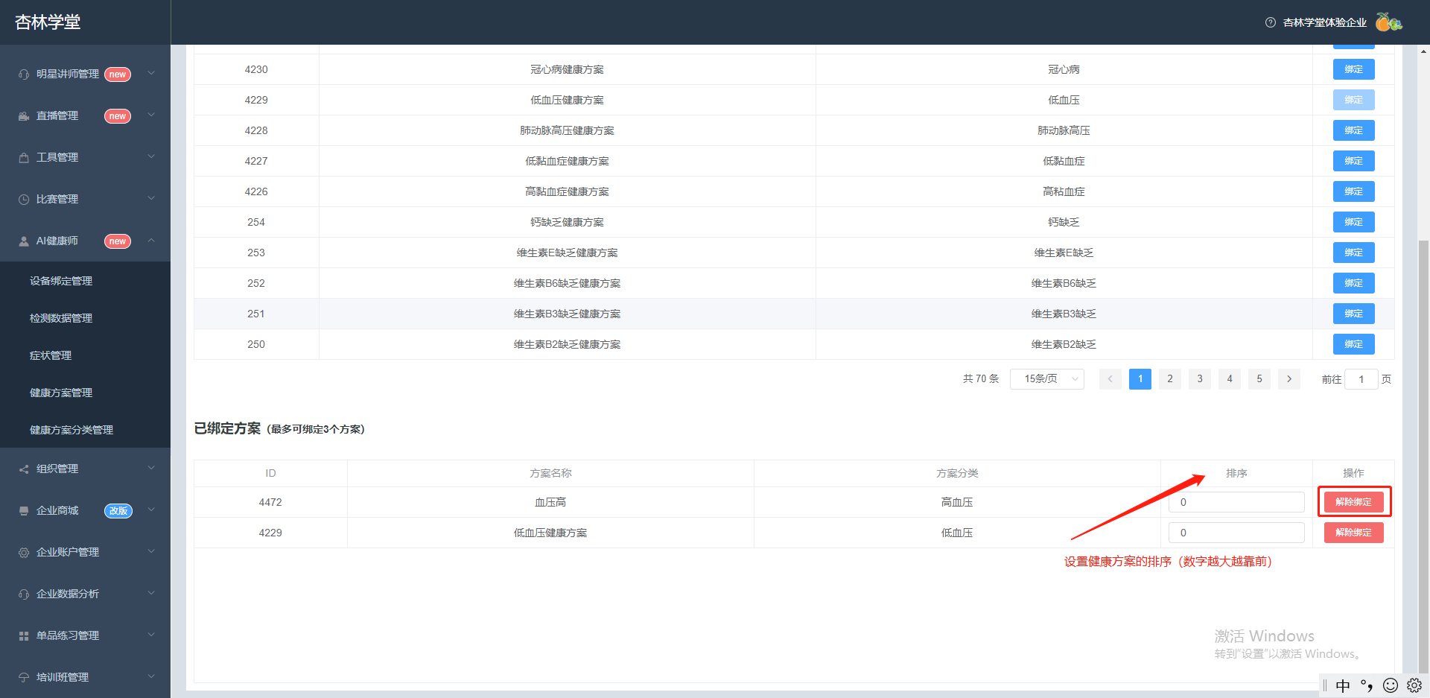
Task: Open 设备绑定管理 submenu item
Action: (61, 281)
